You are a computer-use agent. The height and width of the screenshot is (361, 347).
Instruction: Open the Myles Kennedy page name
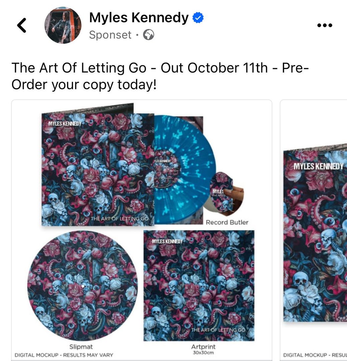coord(139,18)
